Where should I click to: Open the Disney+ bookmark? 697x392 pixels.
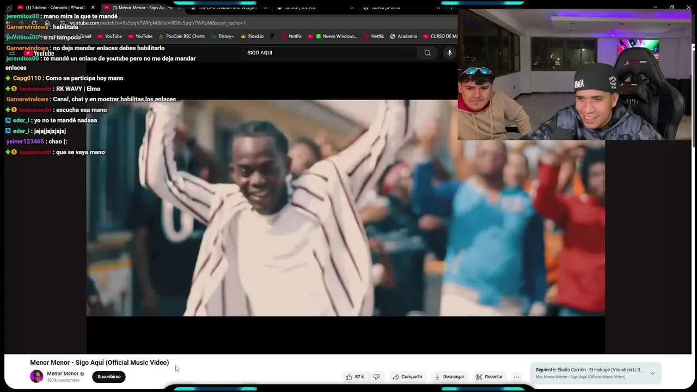[x=222, y=36]
